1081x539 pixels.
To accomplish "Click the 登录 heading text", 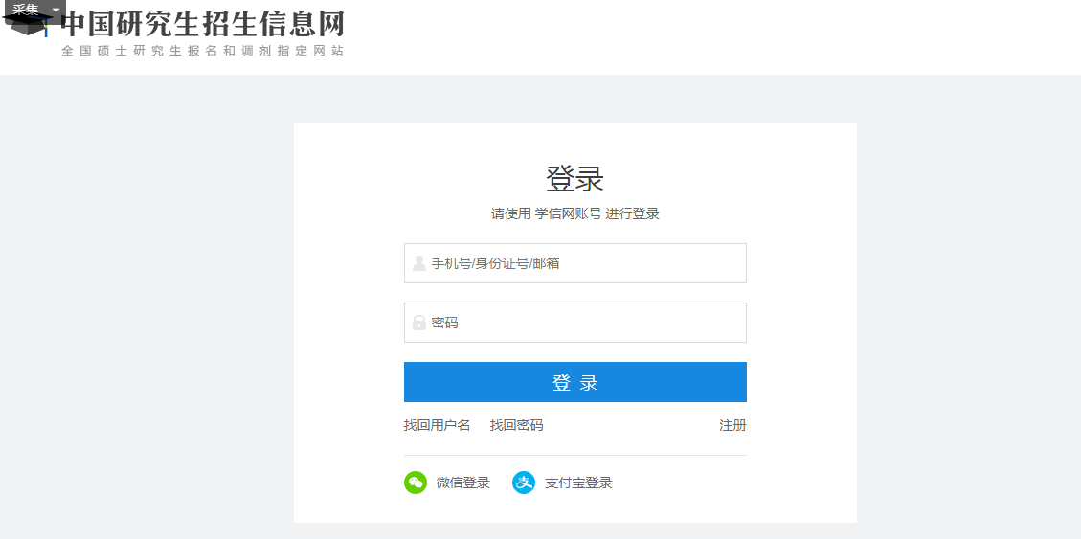I will (x=575, y=178).
